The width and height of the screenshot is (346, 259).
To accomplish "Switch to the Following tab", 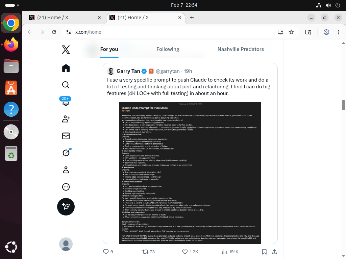I will [168, 49].
